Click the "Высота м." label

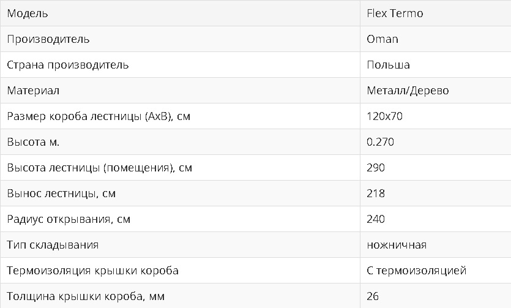tap(33, 142)
